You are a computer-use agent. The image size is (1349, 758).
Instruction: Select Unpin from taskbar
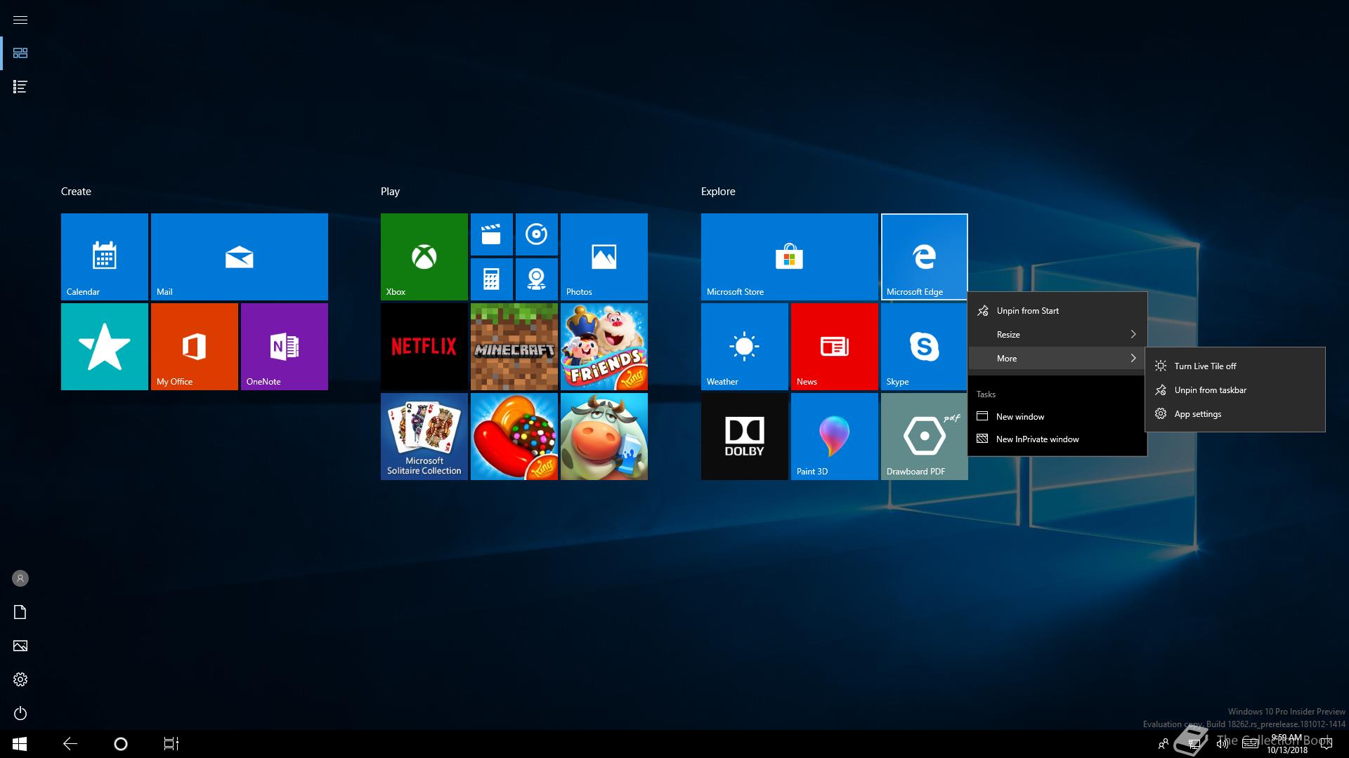(x=1235, y=390)
